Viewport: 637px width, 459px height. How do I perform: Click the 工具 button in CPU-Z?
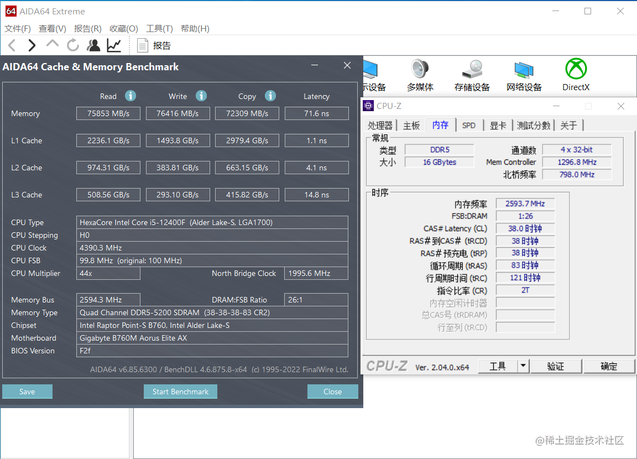(498, 367)
